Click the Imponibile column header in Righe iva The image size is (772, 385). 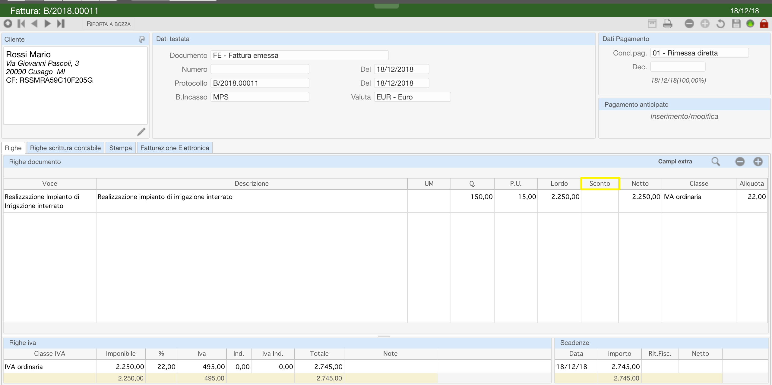121,354
